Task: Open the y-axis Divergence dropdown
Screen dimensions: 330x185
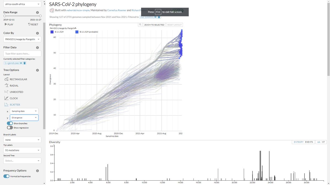Action: [24, 118]
